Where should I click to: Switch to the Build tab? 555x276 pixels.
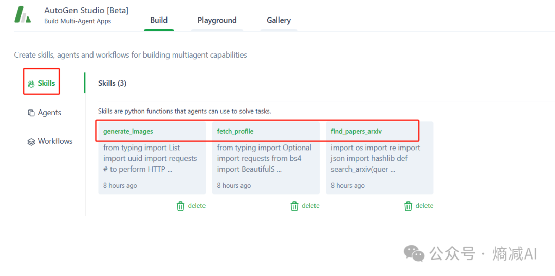(159, 20)
